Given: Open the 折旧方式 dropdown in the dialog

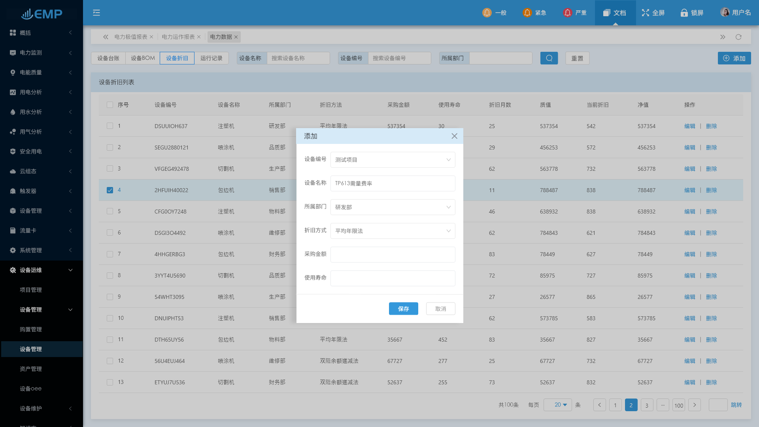Looking at the screenshot, I should 393,231.
